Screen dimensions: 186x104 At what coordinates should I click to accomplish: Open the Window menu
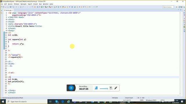(46, 4)
